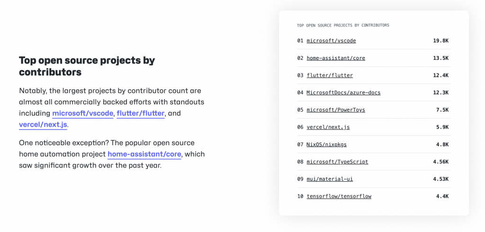Open home-assistant/core link in the second paragraph
This screenshot has height=232, width=485.
[x=144, y=154]
